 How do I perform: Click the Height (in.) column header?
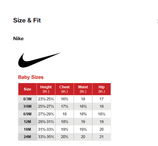(46, 89)
